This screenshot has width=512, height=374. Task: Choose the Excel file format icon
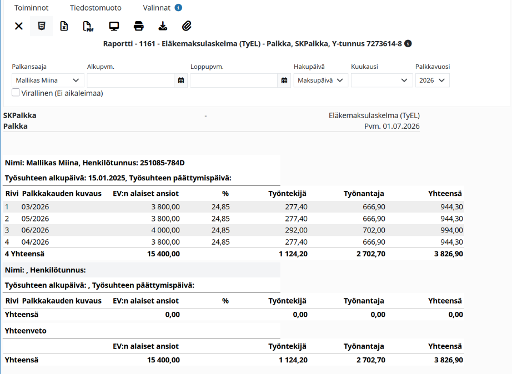(64, 26)
